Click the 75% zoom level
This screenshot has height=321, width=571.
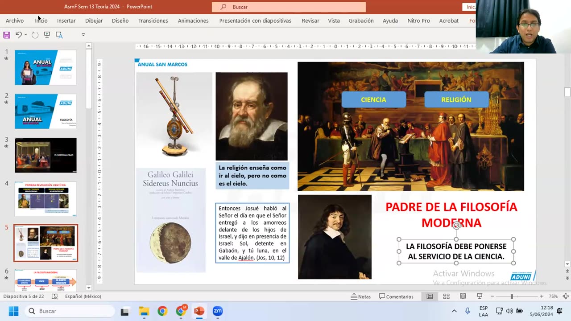553,296
